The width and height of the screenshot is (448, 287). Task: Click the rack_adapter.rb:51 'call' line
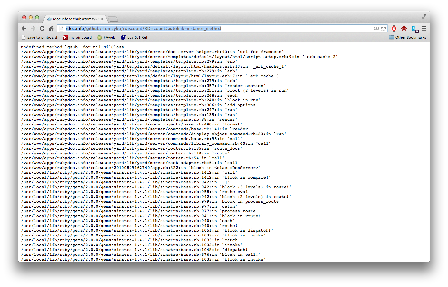coord(131,163)
